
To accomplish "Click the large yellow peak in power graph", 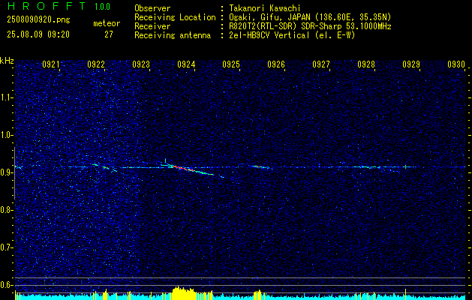I will coord(184,292).
